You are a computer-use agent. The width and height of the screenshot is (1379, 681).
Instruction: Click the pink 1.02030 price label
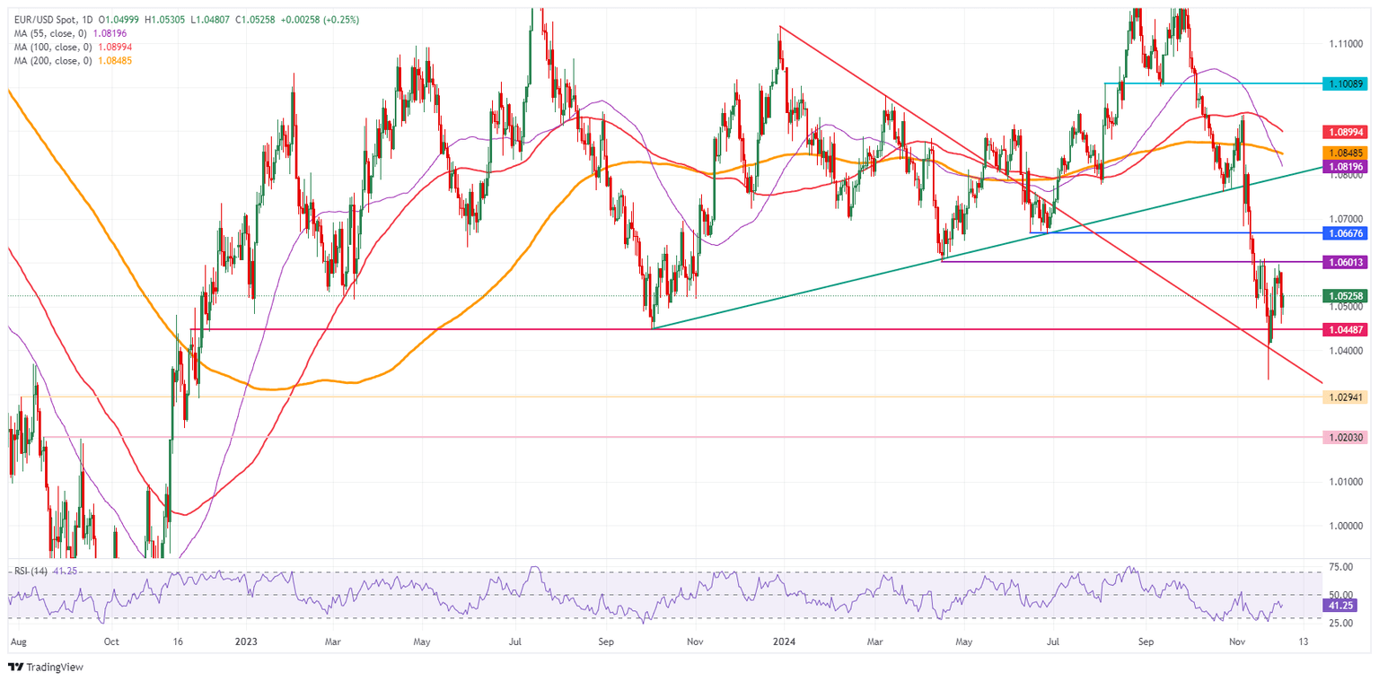click(x=1346, y=438)
